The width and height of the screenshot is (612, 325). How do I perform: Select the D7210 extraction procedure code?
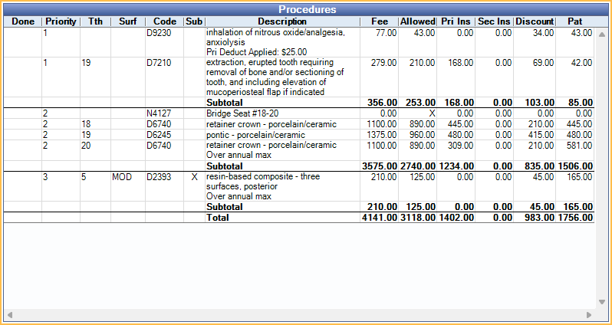pos(159,63)
